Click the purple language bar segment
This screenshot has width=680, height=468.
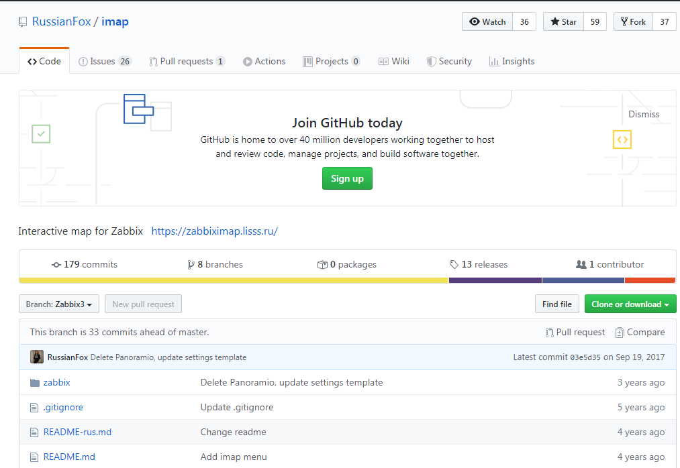click(x=495, y=280)
